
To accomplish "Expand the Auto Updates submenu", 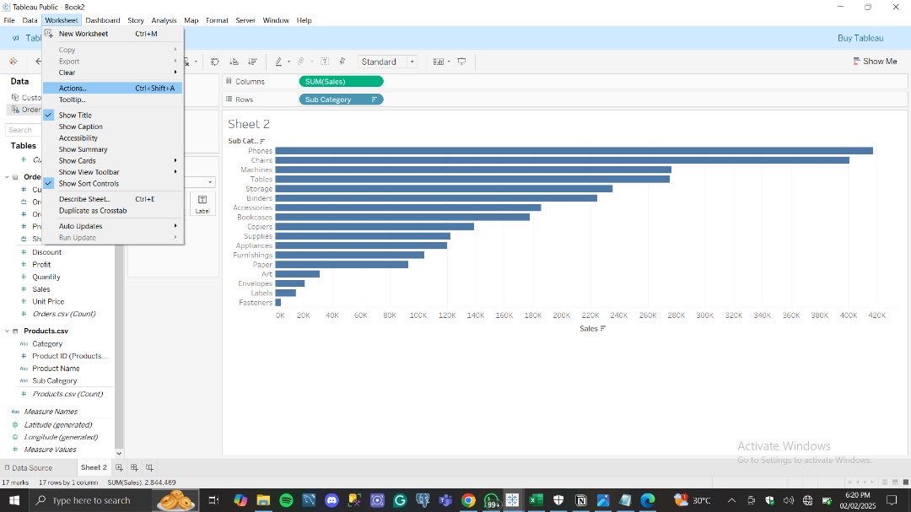I will tap(113, 226).
